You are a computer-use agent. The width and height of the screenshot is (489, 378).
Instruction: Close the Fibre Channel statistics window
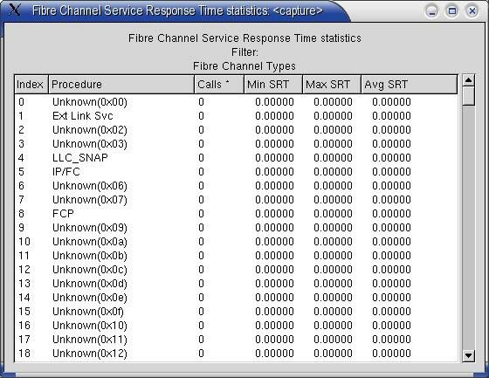472,11
